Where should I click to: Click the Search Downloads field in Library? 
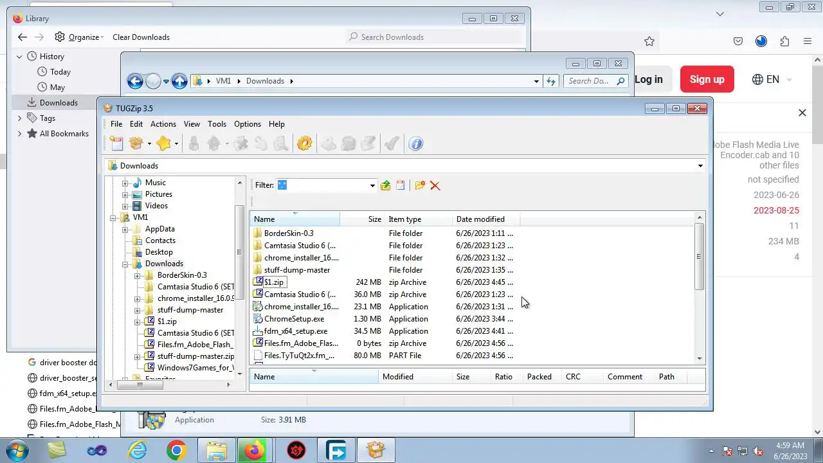[x=435, y=37]
